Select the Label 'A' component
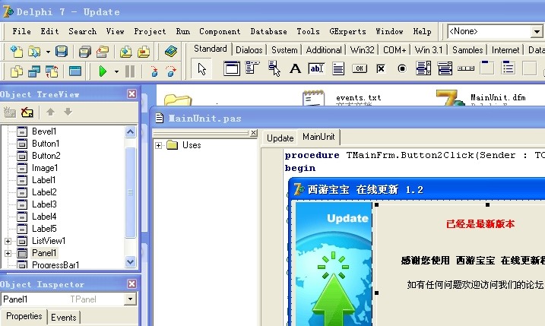The height and width of the screenshot is (326, 545). (x=296, y=68)
